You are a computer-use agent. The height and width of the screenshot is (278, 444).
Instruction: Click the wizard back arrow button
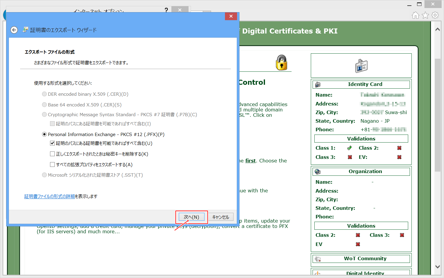14,30
